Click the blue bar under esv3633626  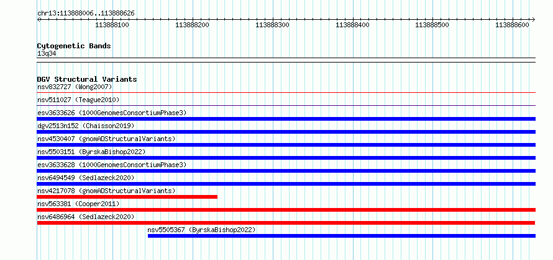[x=286, y=119]
